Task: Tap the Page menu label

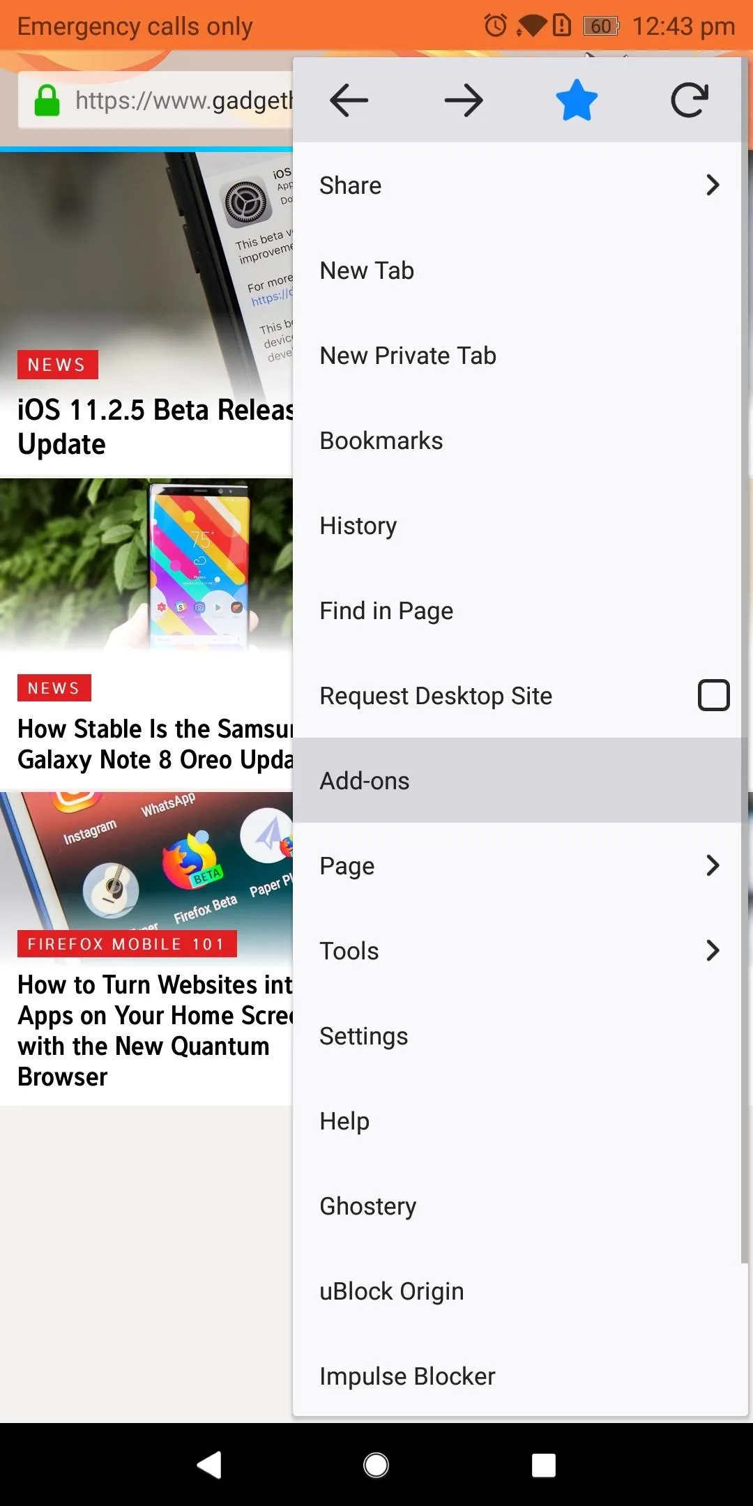Action: pos(347,866)
